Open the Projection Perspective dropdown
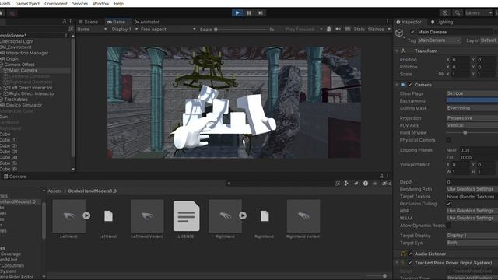Viewport: 498px width, 280px height. (x=472, y=117)
